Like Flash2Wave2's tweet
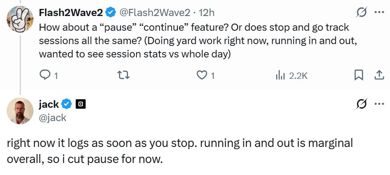This screenshot has width=390, height=175. click(x=205, y=76)
